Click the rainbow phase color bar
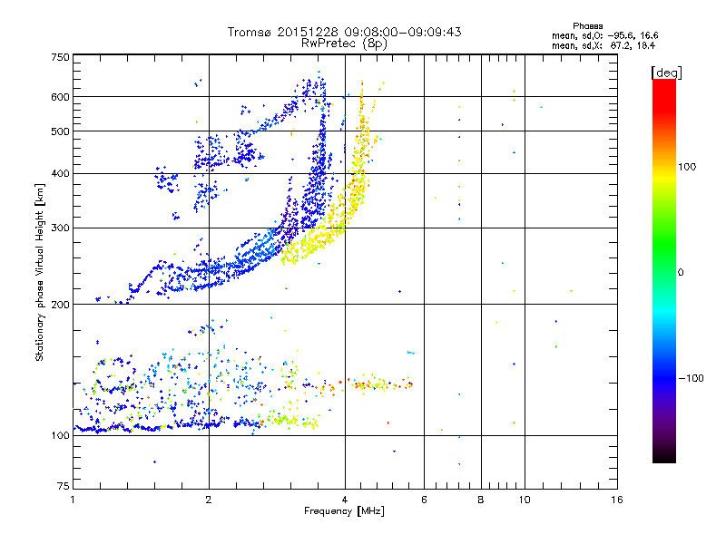Screen dimensions: 726x544 pos(664,271)
